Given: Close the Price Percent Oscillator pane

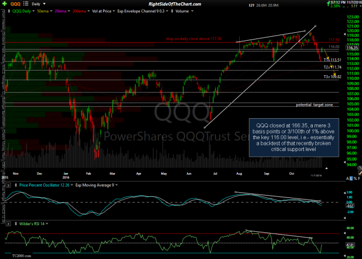Looking at the screenshot, I should click(x=8, y=185).
